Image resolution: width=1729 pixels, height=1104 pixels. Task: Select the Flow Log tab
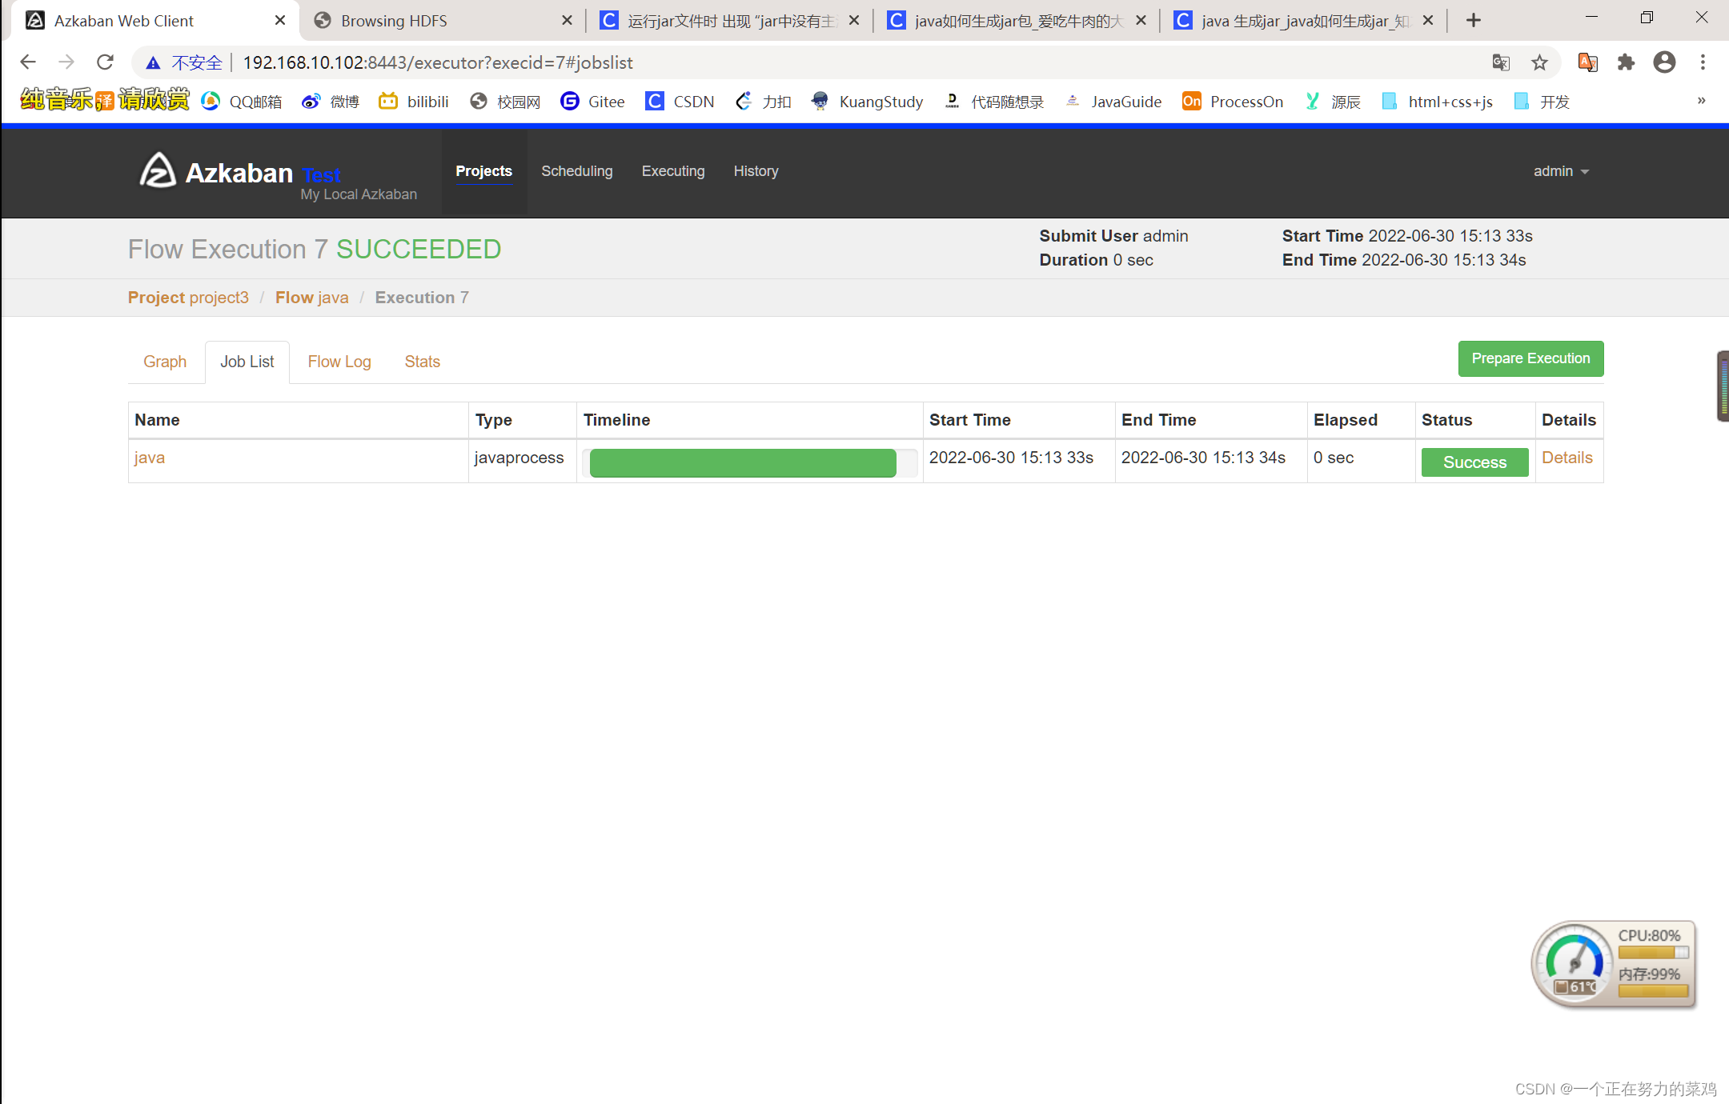click(x=339, y=362)
